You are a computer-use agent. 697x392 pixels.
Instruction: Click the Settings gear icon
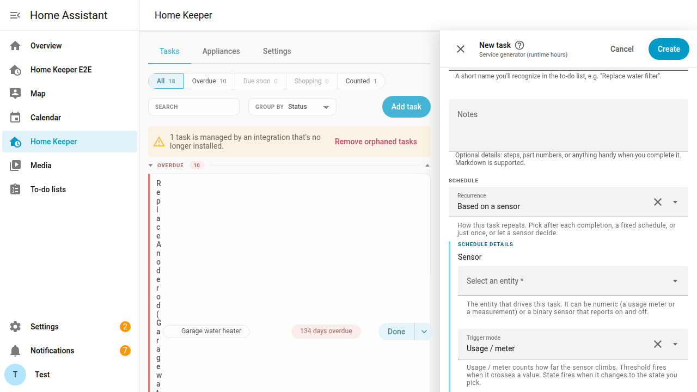(15, 327)
